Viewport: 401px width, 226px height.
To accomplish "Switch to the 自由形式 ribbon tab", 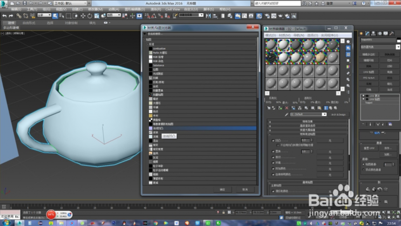I will coord(29,23).
